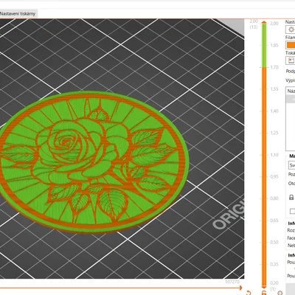The image size is (295, 295).
Task: Click the 0,80 layer height label
Action: [274, 198]
